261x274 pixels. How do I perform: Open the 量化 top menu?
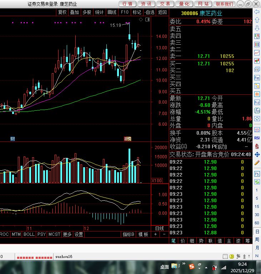pyautogui.click(x=184, y=4)
